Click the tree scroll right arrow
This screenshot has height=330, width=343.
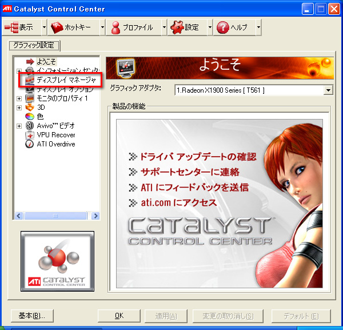[x=95, y=216]
